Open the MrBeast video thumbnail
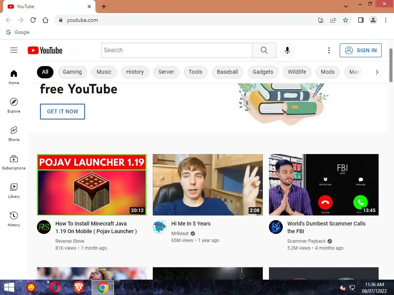The width and height of the screenshot is (394, 295). click(x=207, y=185)
